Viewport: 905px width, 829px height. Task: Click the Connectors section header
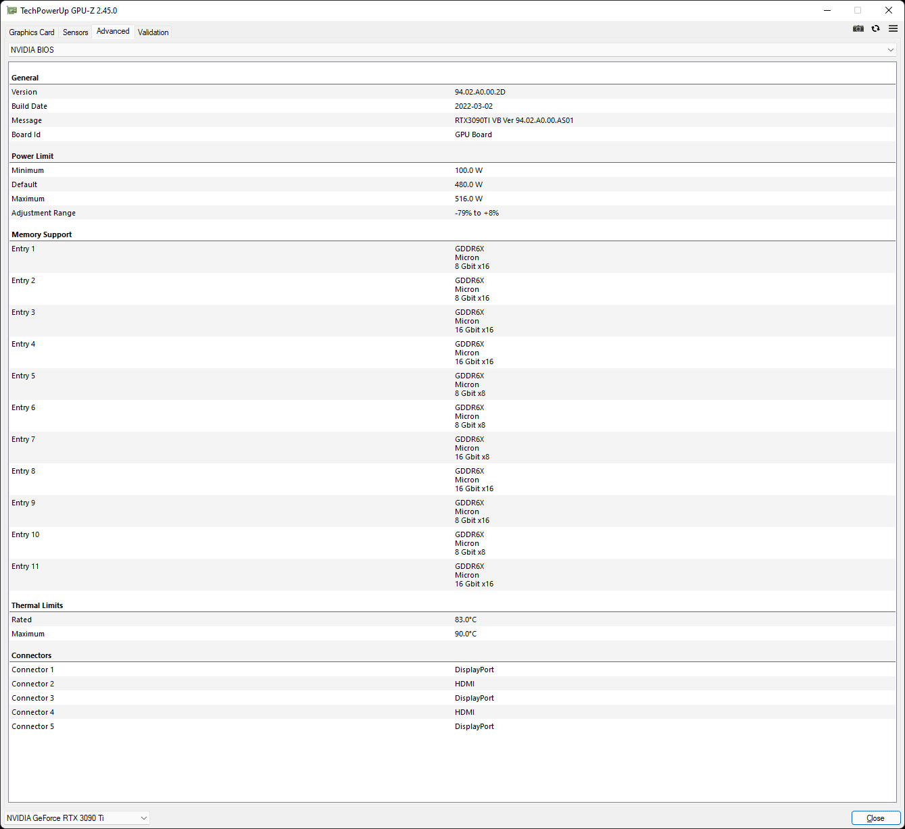(x=31, y=655)
